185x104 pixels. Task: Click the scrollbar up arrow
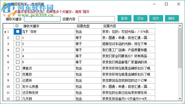(180, 26)
